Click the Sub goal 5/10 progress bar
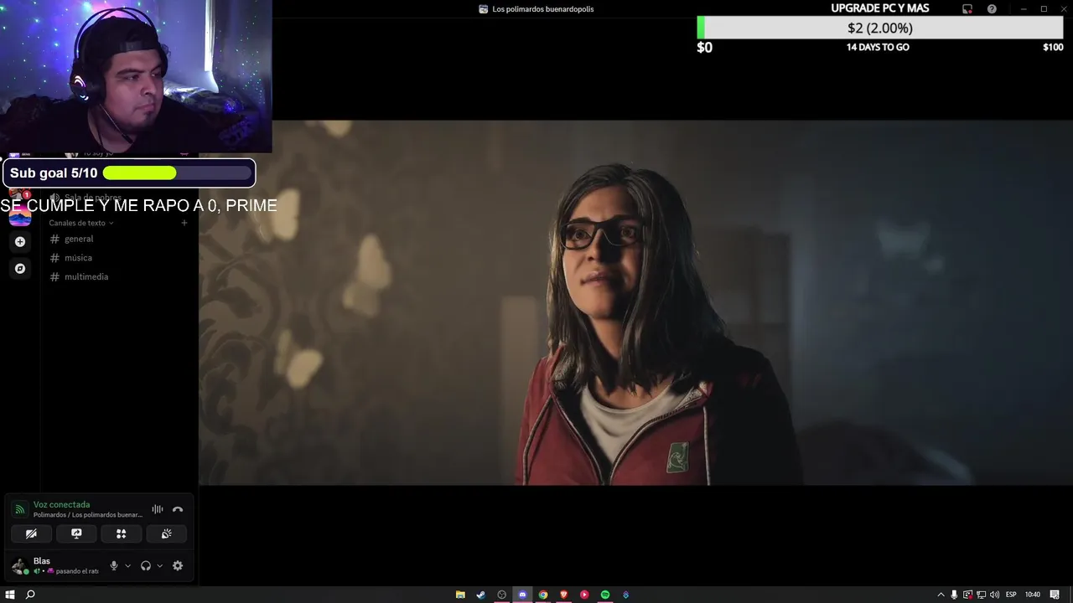The width and height of the screenshot is (1073, 603). coord(129,173)
